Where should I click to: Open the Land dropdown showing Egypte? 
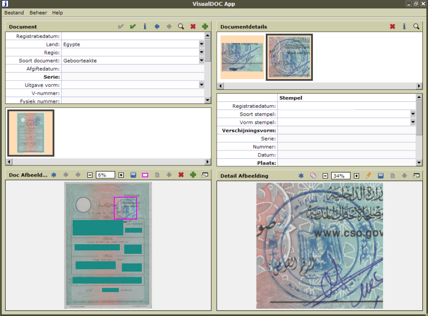point(201,44)
